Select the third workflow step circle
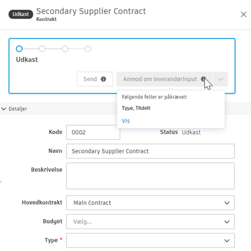This screenshot has width=251, height=251. click(x=65, y=49)
